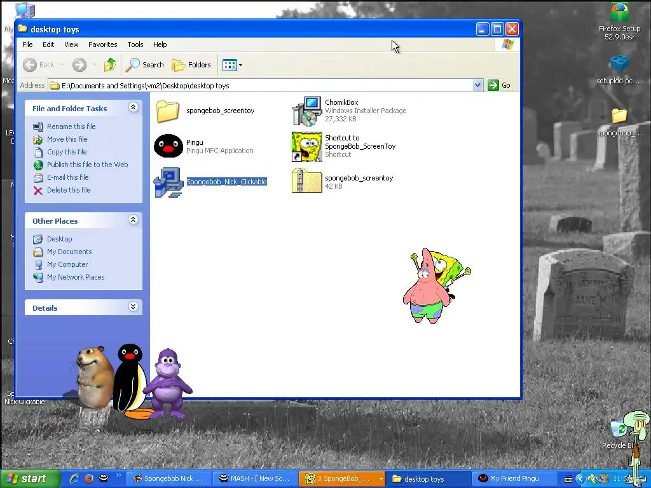Click the hamster desktop toy
The width and height of the screenshot is (651, 488).
point(94,377)
